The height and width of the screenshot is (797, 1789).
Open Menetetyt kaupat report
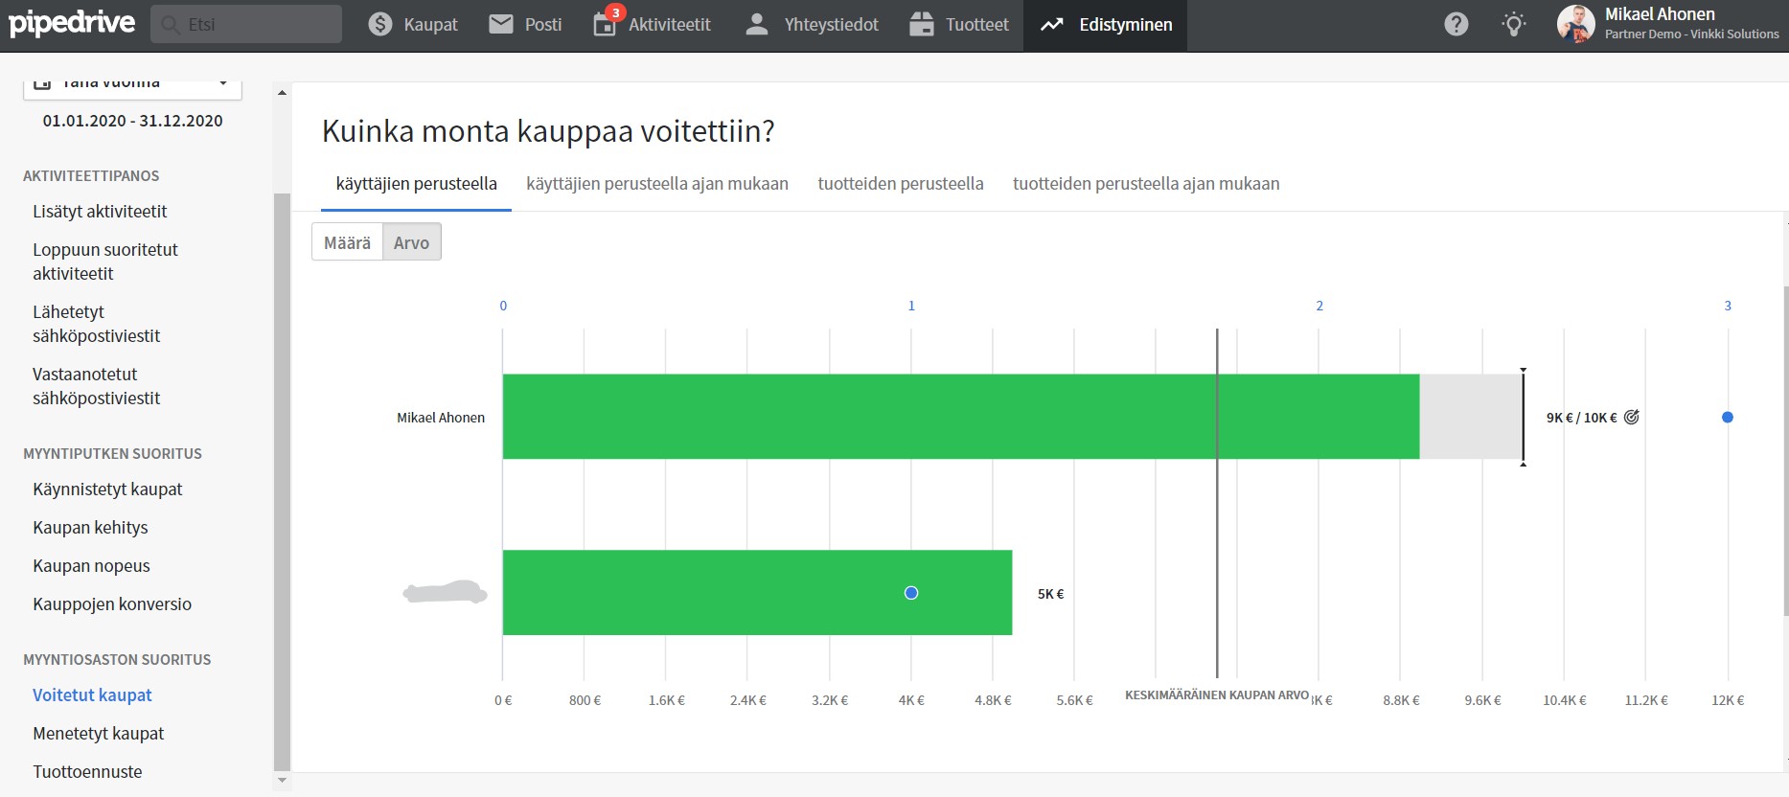[x=98, y=734]
